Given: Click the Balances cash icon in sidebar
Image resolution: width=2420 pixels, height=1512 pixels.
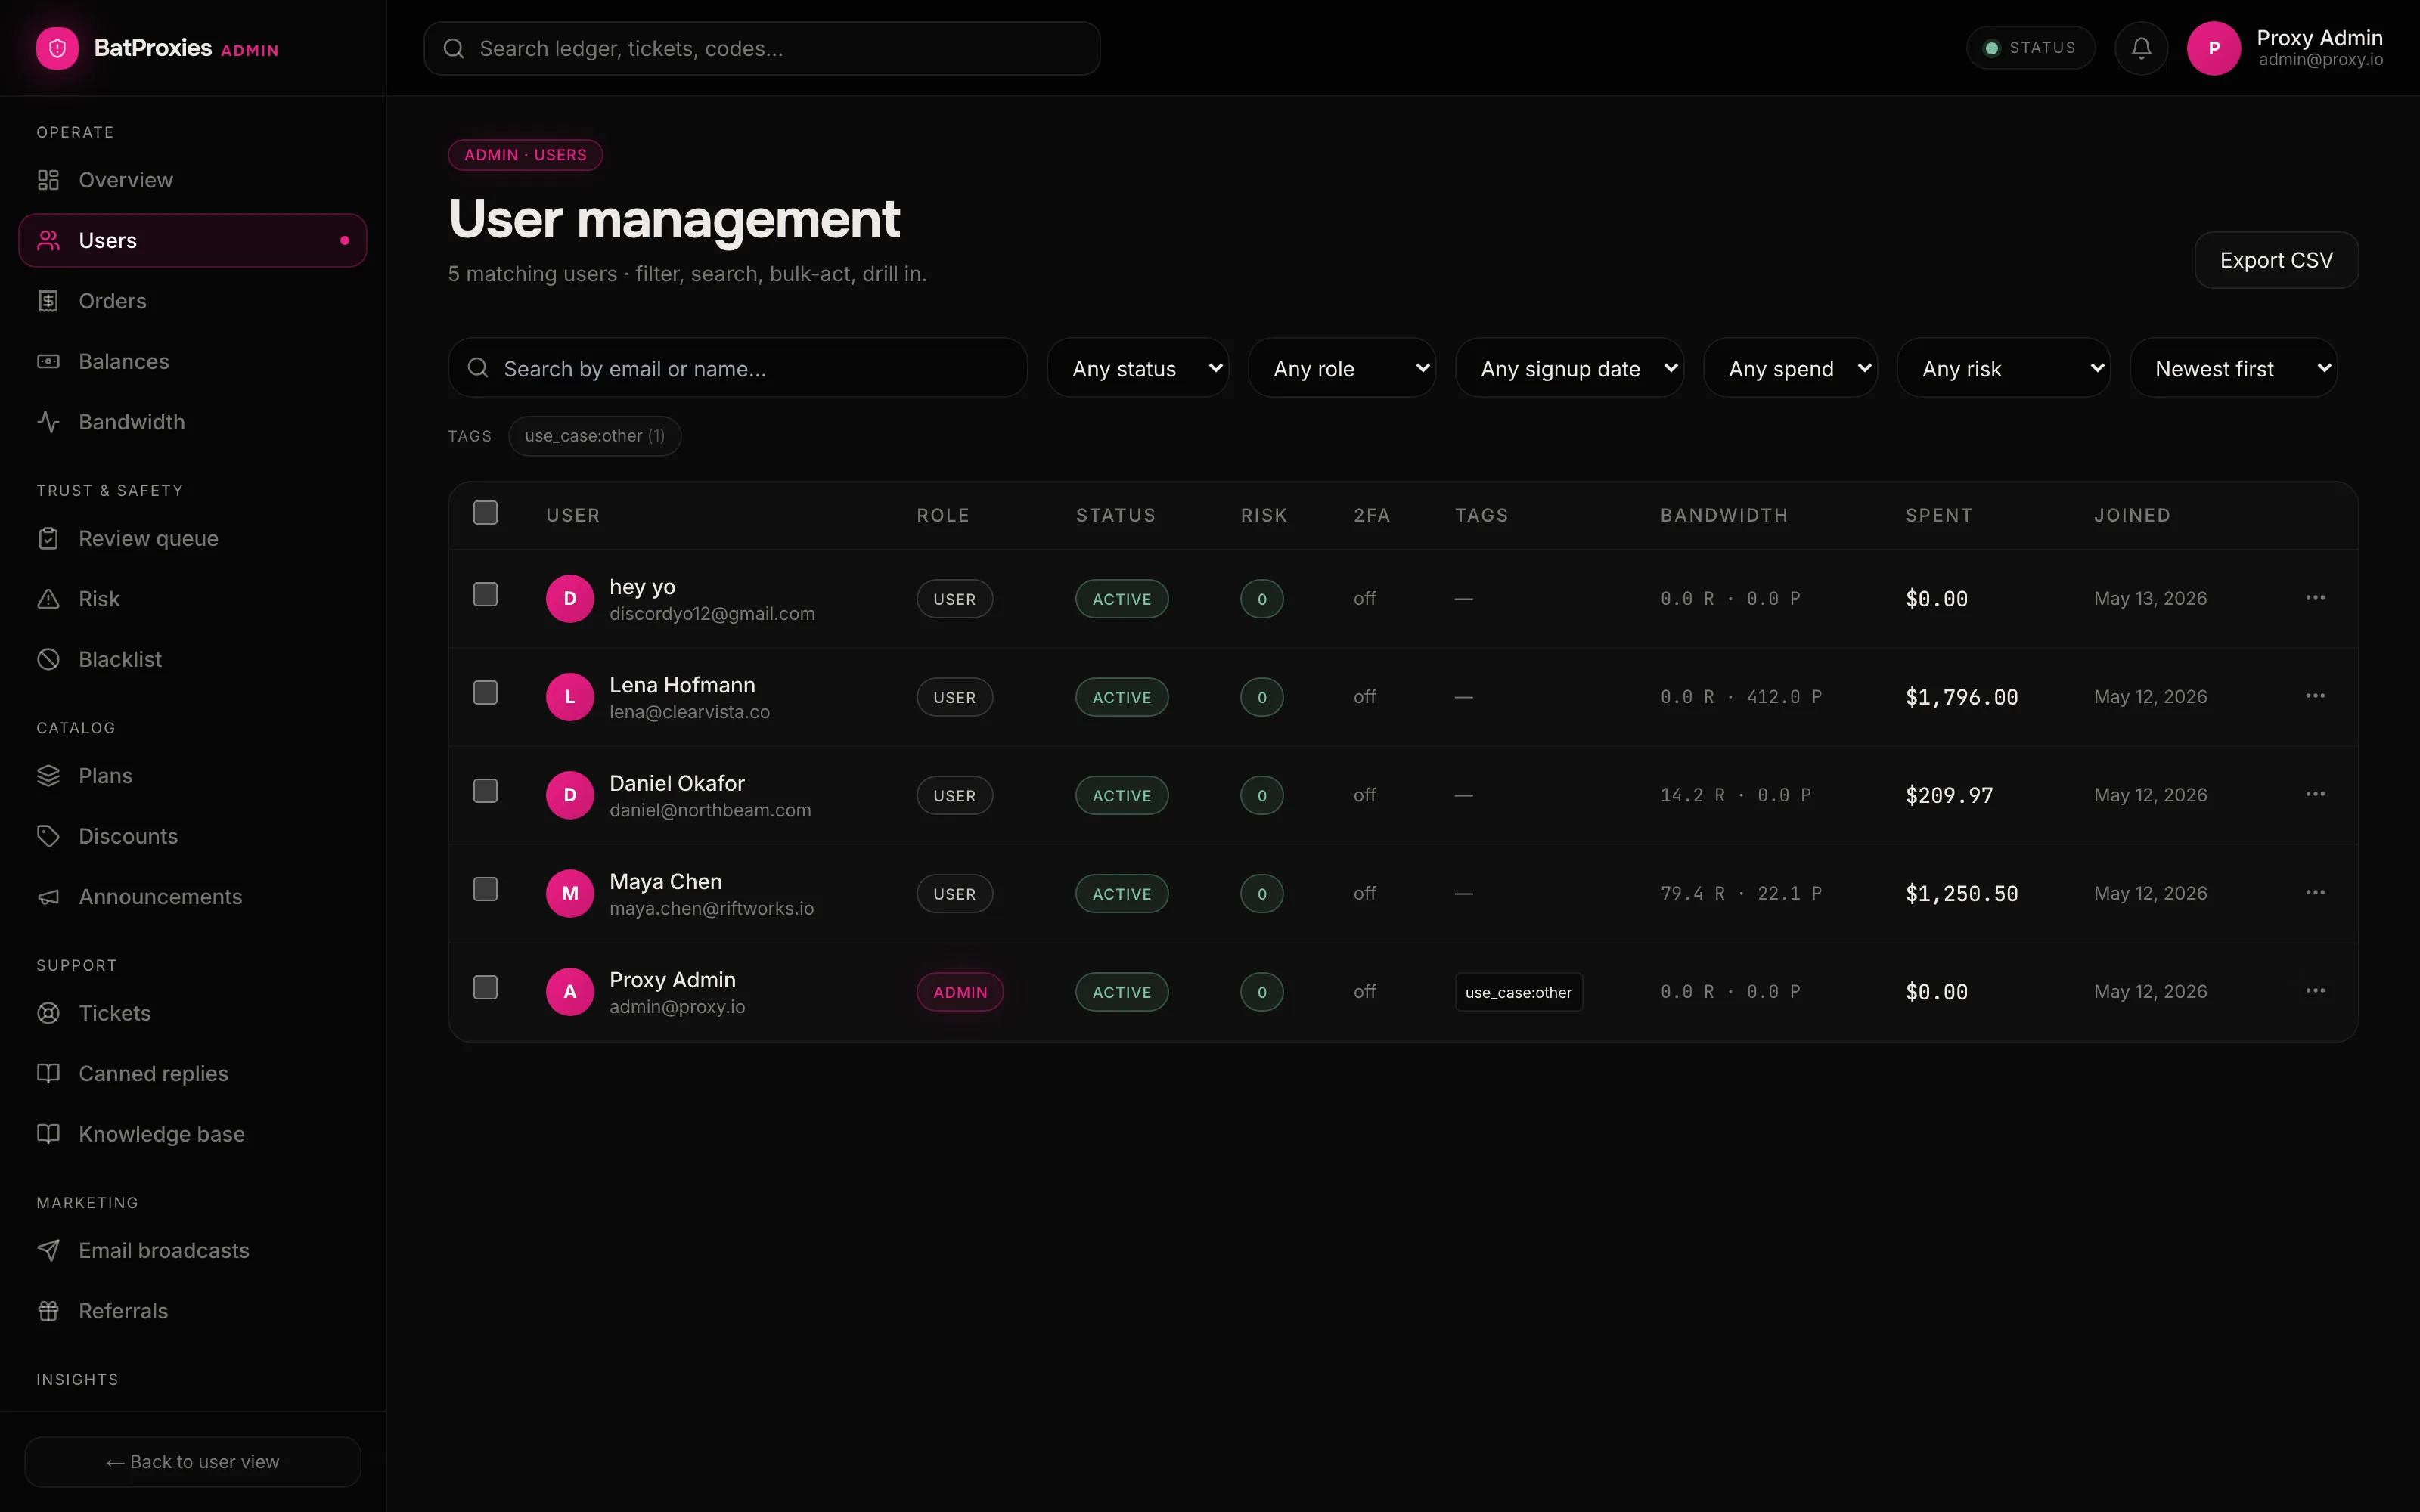Looking at the screenshot, I should (x=48, y=361).
